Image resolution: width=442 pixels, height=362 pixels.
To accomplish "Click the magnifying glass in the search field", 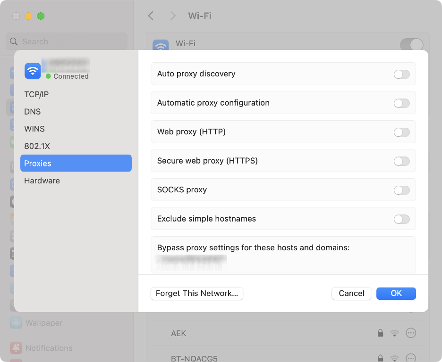I will (x=14, y=41).
